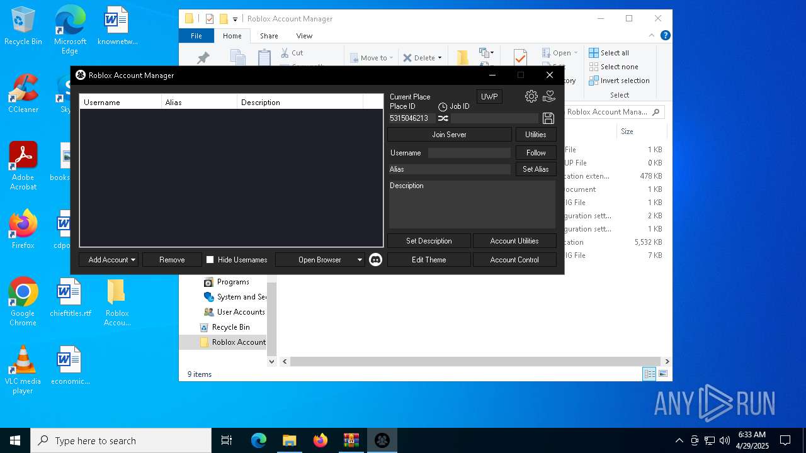The height and width of the screenshot is (453, 806).
Task: Open Account Utilities
Action: point(514,240)
